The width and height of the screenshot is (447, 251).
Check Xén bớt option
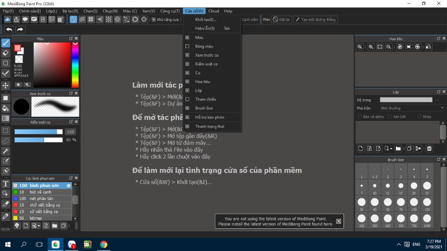pyautogui.click(x=390, y=117)
